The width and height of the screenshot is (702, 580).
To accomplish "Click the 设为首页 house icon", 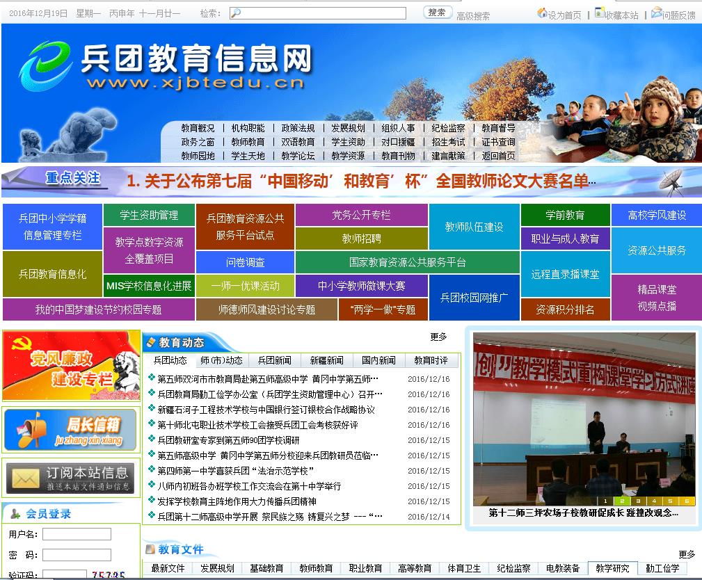I will pyautogui.click(x=542, y=13).
